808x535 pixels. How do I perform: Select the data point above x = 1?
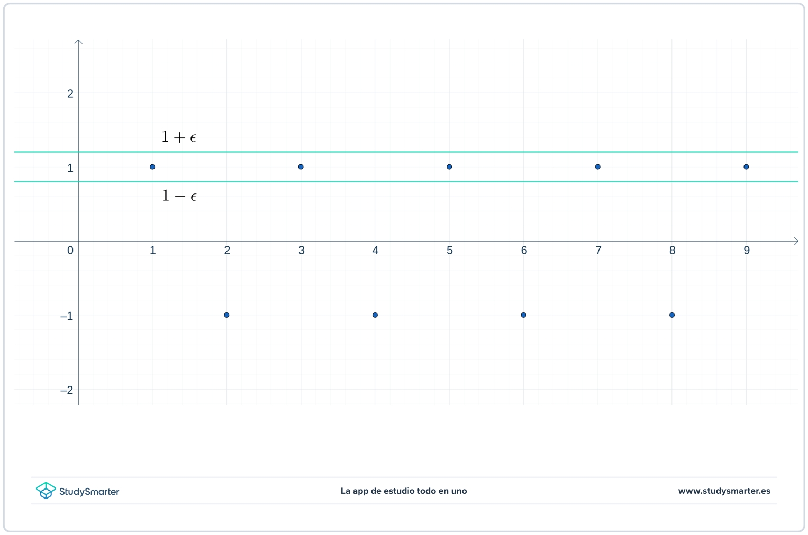[x=152, y=167]
